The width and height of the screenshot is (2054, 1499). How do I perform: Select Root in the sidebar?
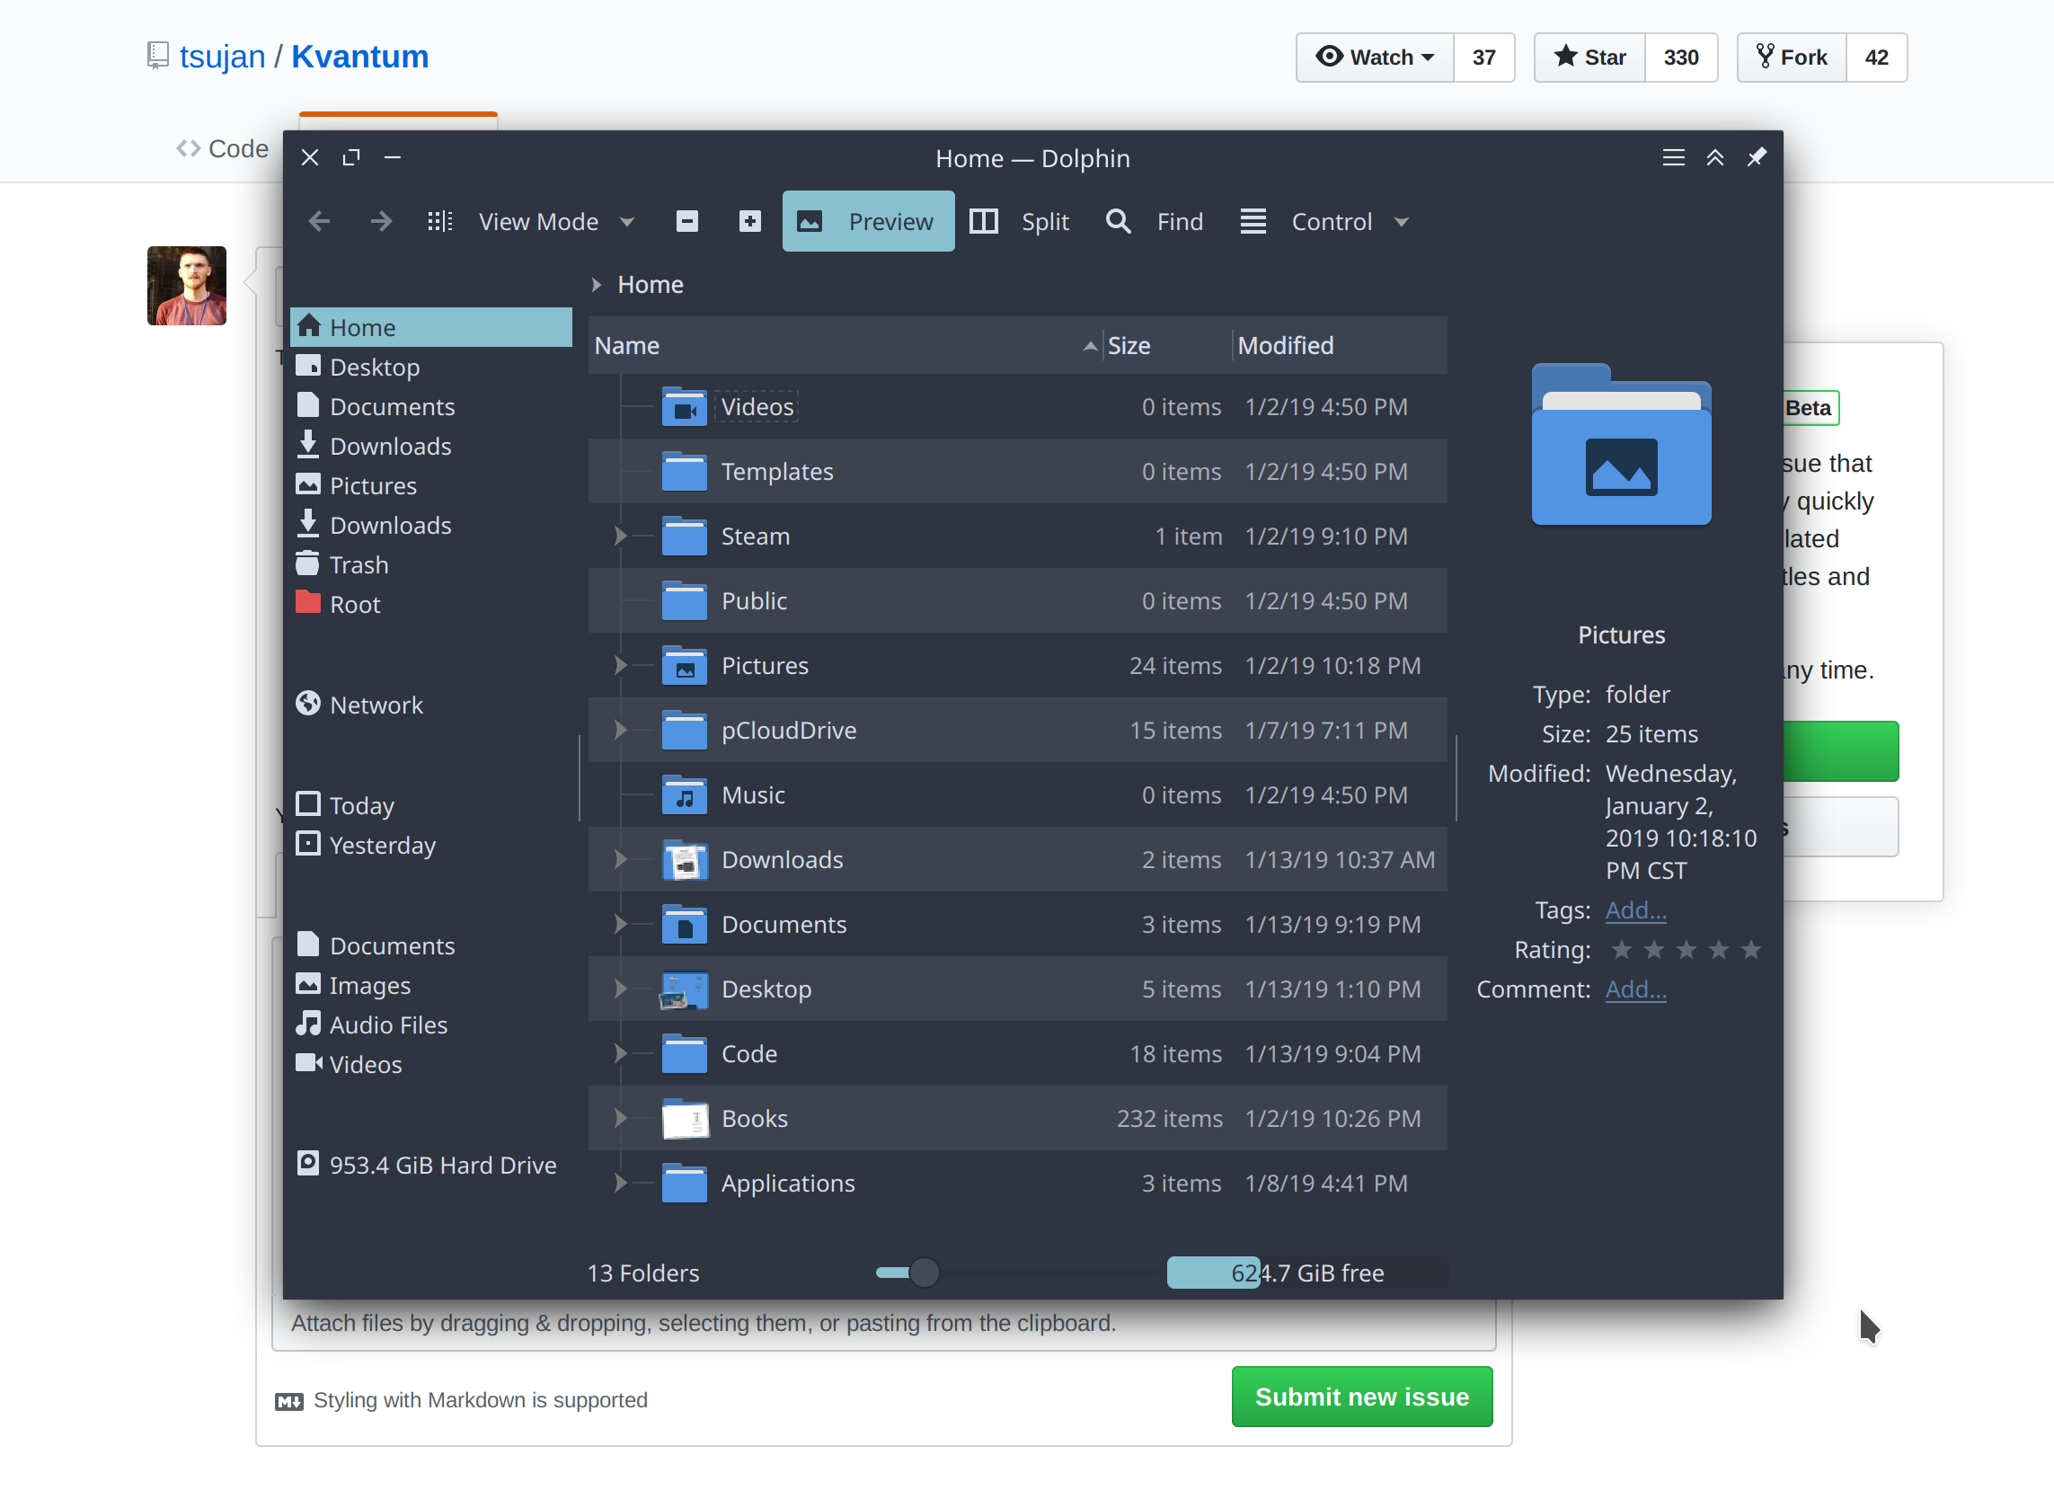(x=354, y=603)
